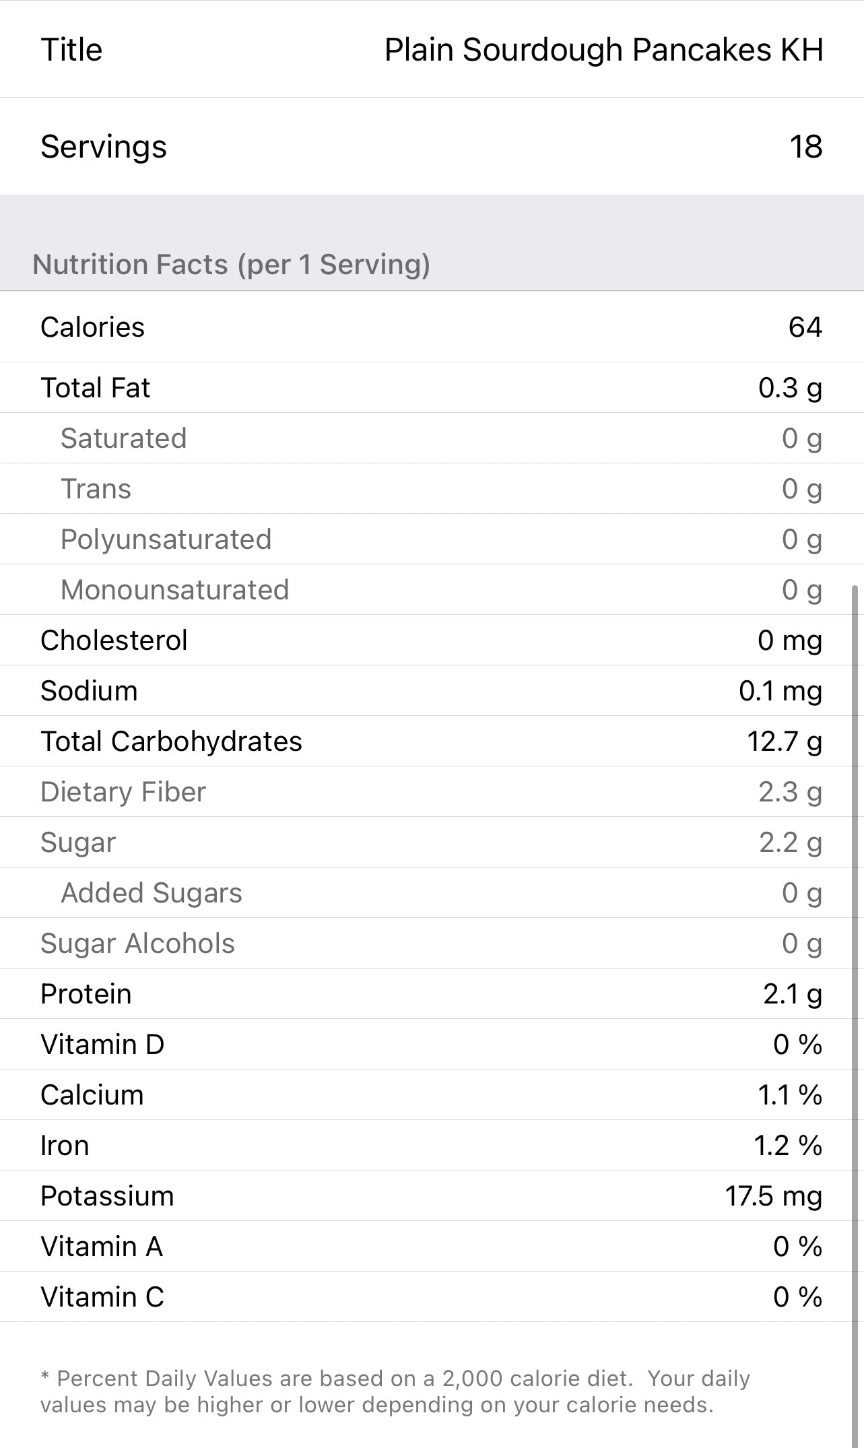The width and height of the screenshot is (864, 1448).
Task: Change the Calcium 1.1 % value
Action: (x=789, y=1095)
